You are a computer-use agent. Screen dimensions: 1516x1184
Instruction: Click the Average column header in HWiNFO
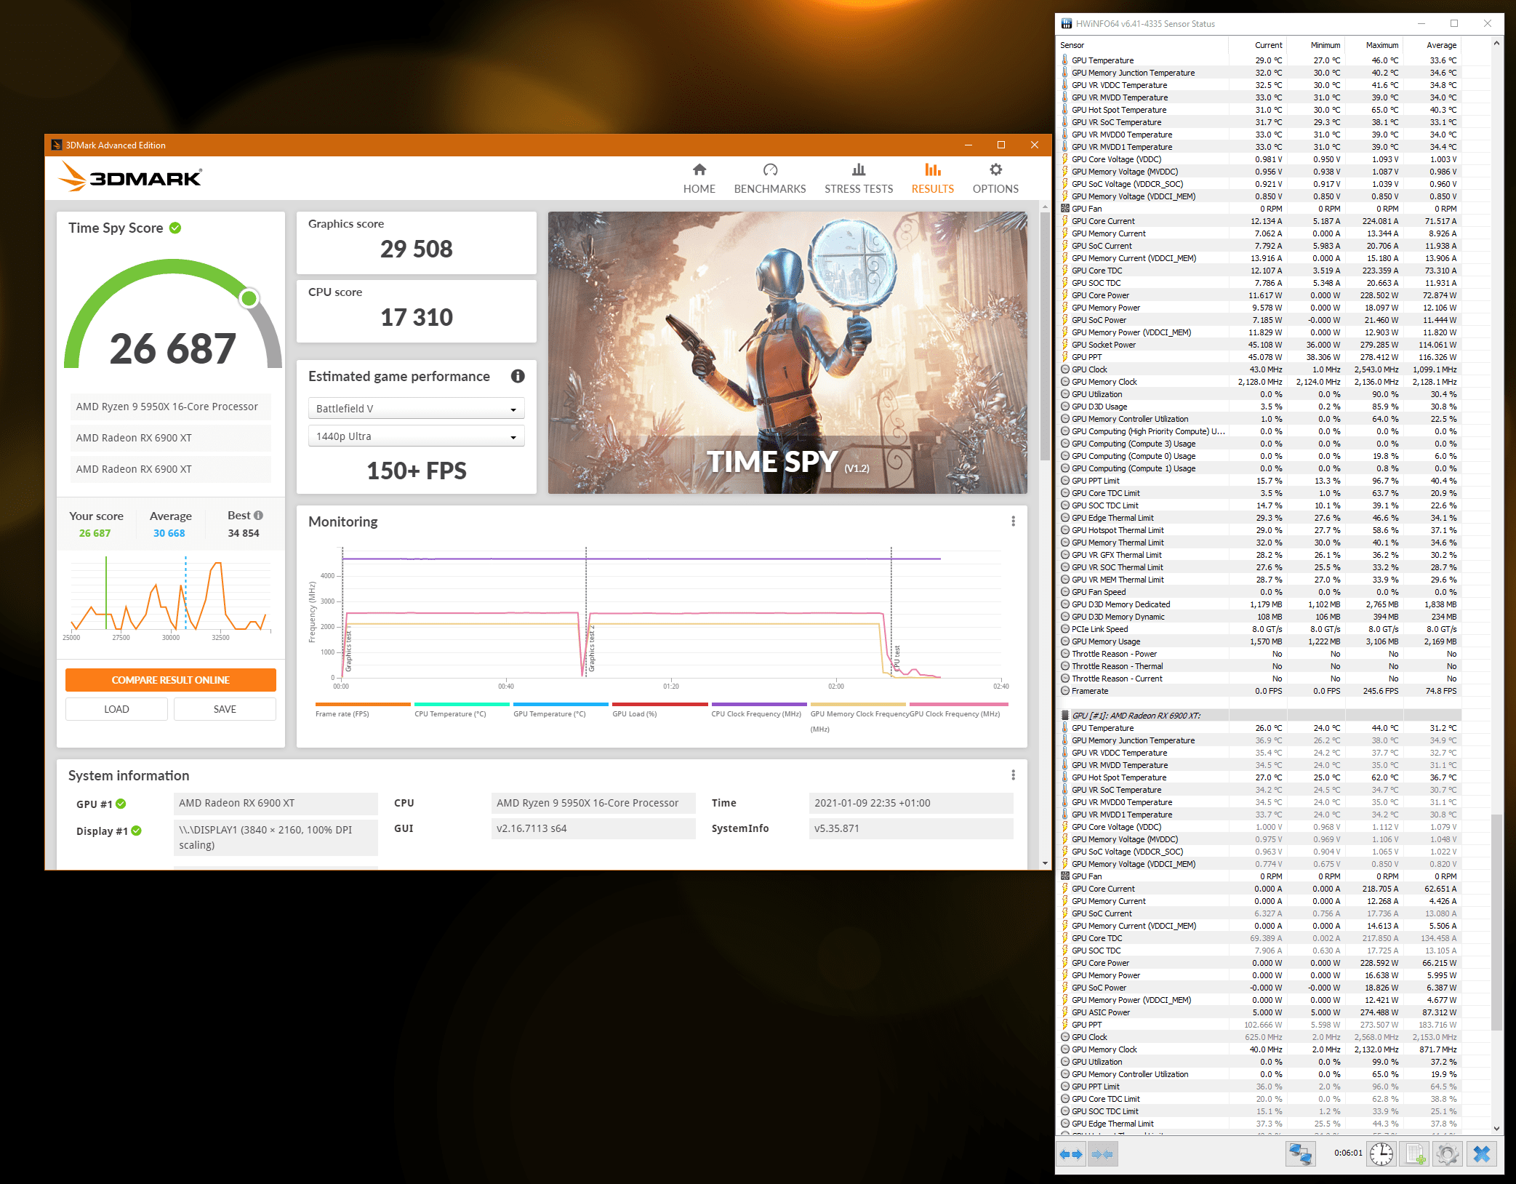pos(1432,45)
